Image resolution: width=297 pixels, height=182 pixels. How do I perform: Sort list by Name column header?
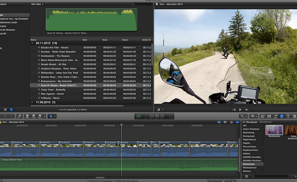tap(33, 40)
